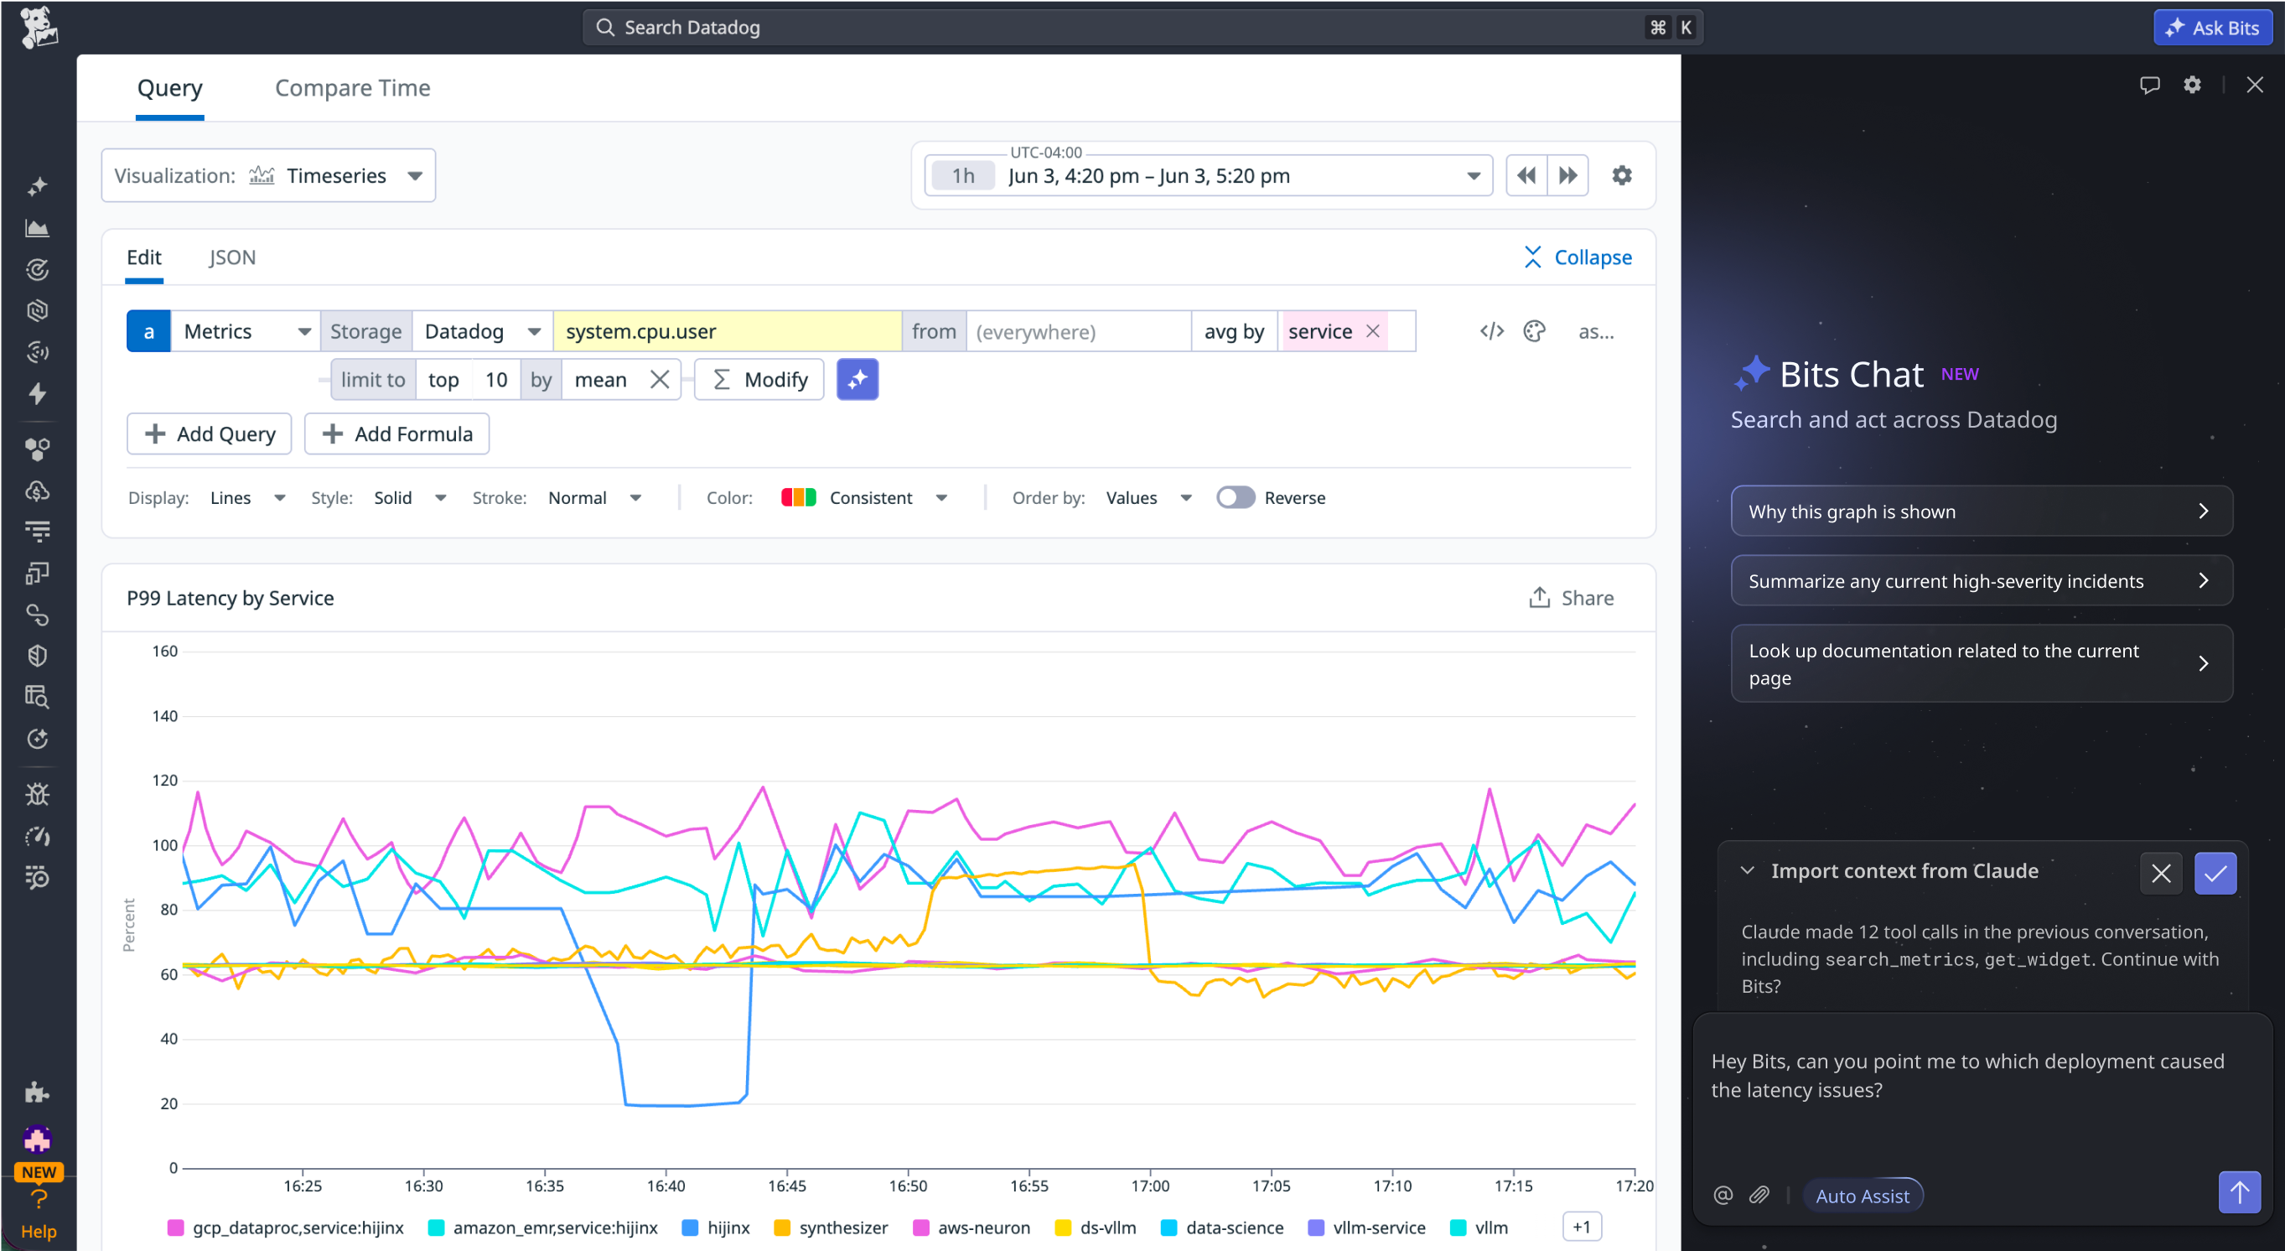
Task: Collapse the query editor
Action: pos(1578,257)
